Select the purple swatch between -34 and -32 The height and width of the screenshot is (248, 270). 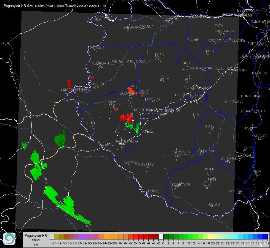[x=81, y=236]
